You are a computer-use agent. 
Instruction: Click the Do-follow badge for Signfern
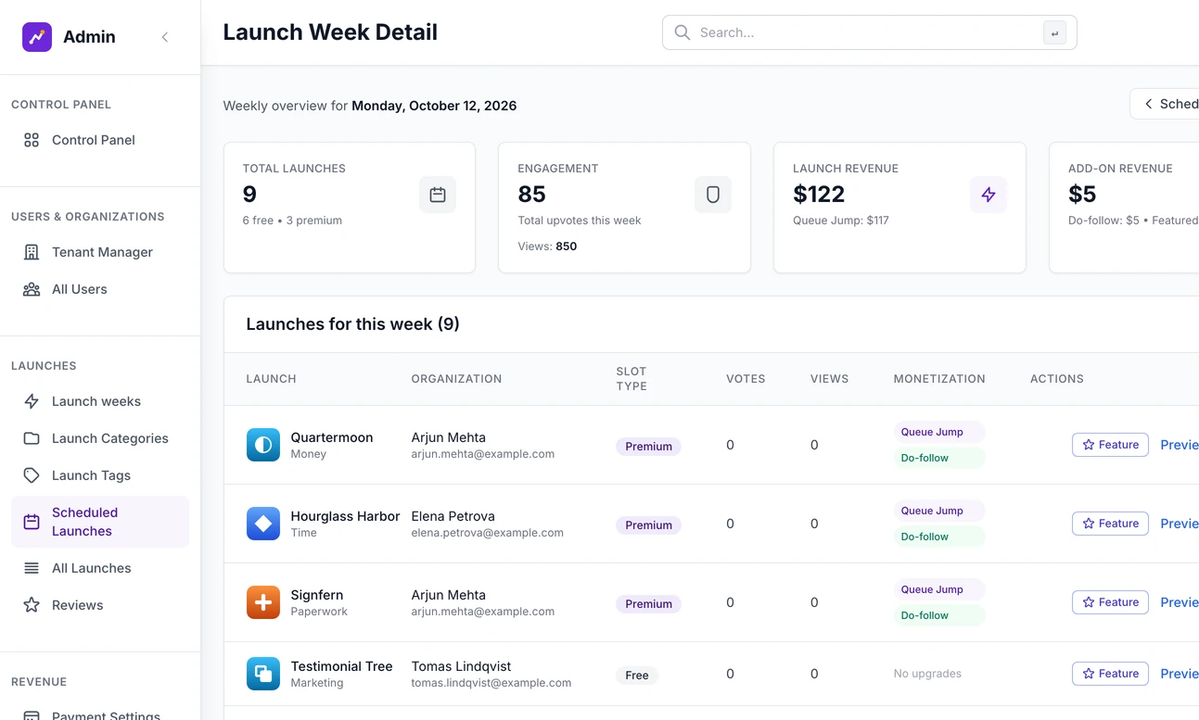[938, 615]
